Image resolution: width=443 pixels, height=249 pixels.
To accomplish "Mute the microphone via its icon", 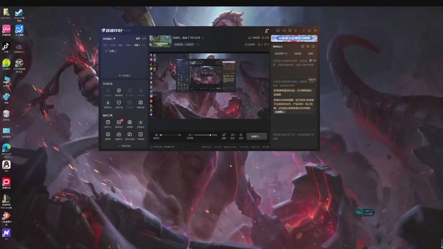I will click(156, 135).
